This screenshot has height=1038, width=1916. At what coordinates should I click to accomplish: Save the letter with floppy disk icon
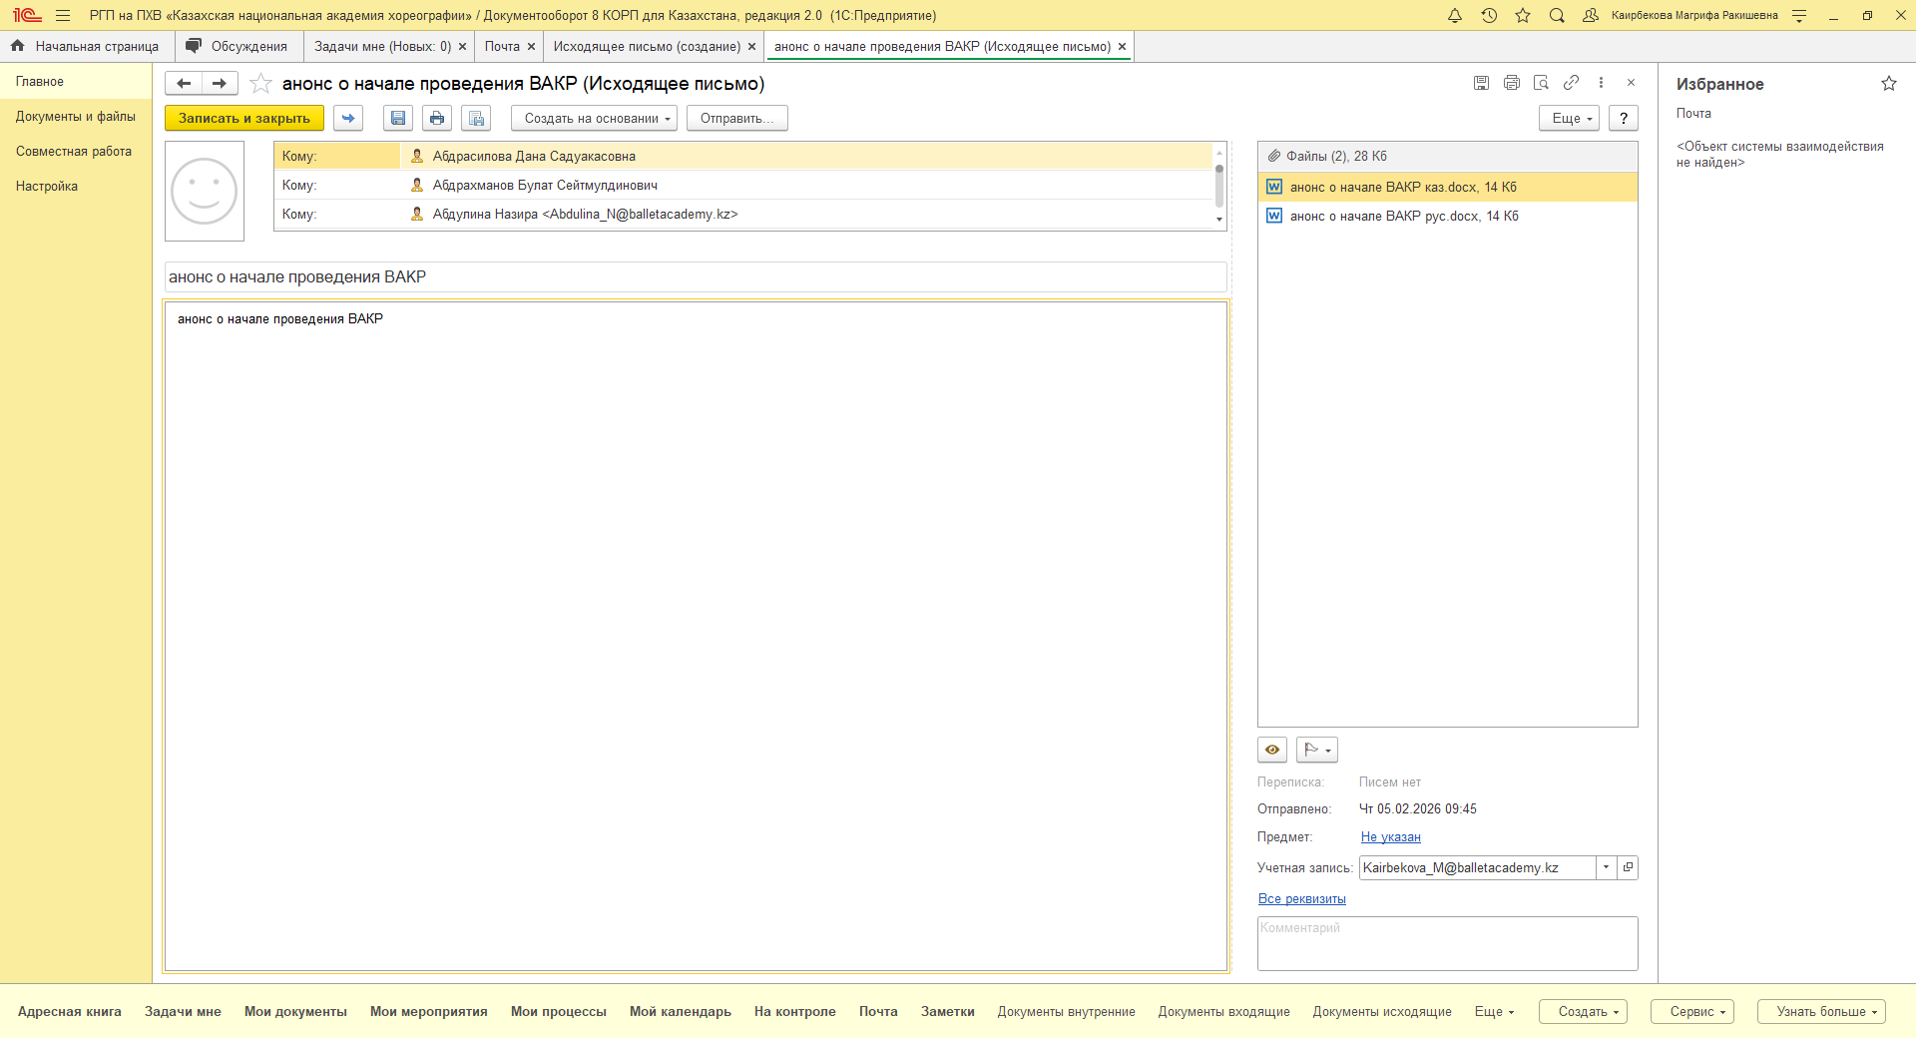point(398,118)
